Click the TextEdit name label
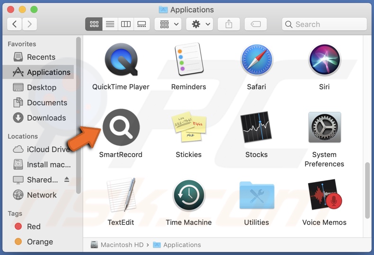The height and width of the screenshot is (255, 374). [121, 222]
